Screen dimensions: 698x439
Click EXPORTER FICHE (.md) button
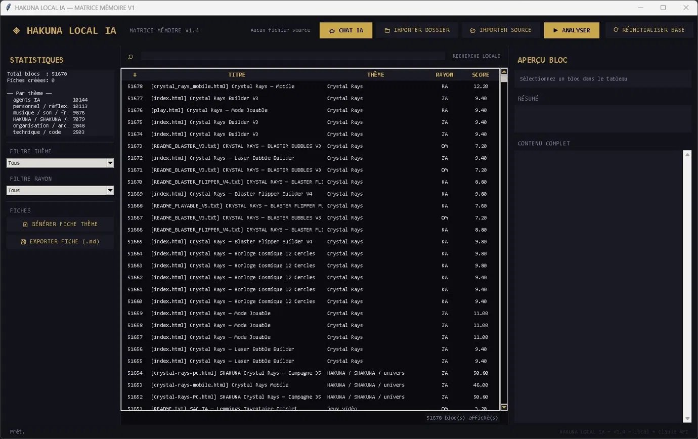point(60,242)
